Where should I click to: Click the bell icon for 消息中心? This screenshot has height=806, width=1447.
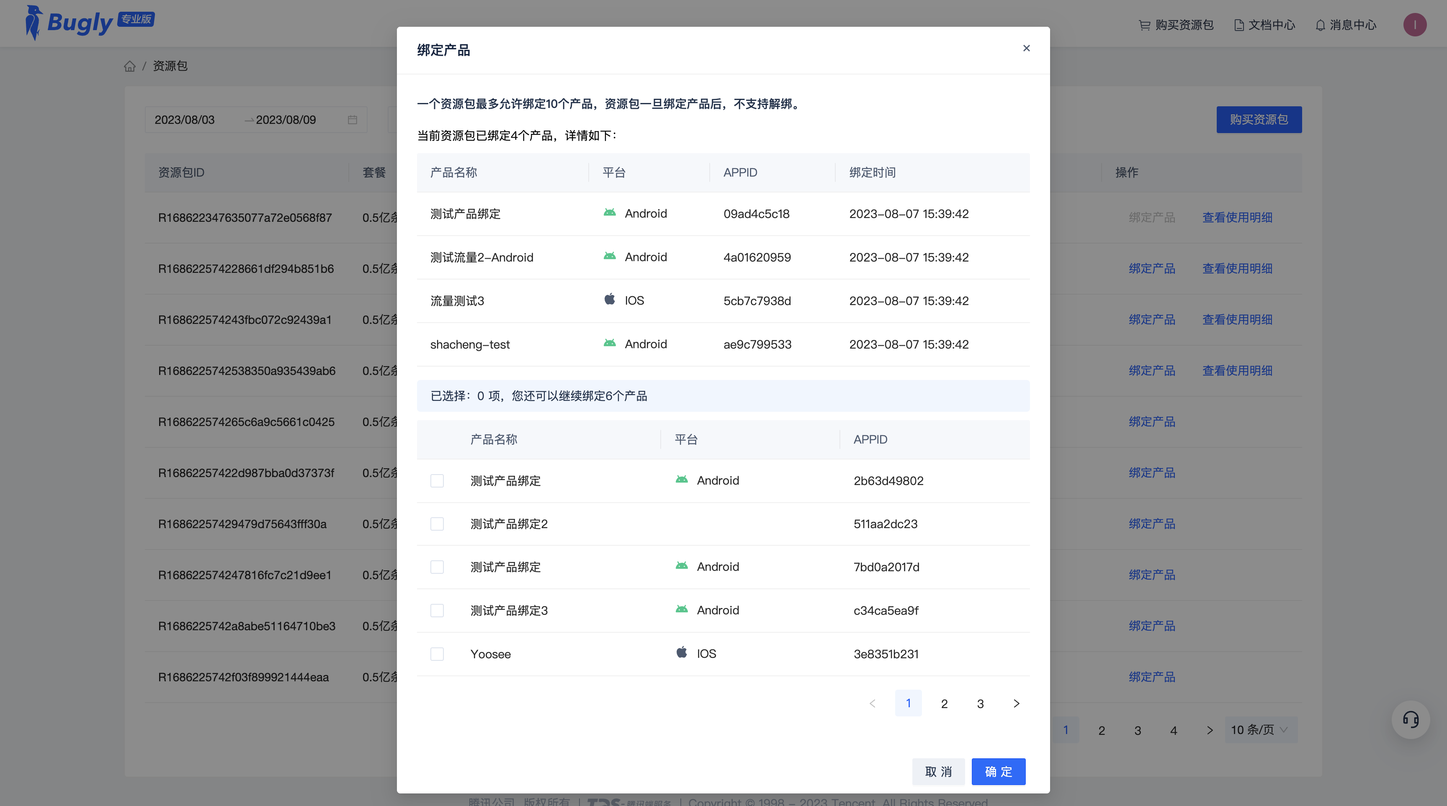pos(1320,25)
